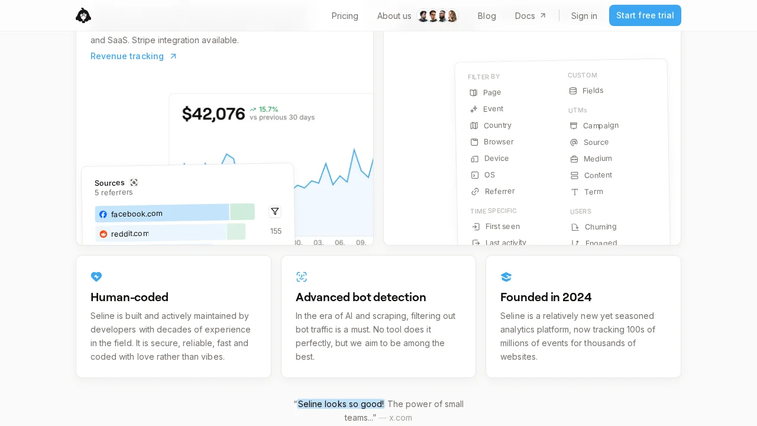757x426 pixels.
Task: Click the Medium UTM icon
Action: coord(573,159)
